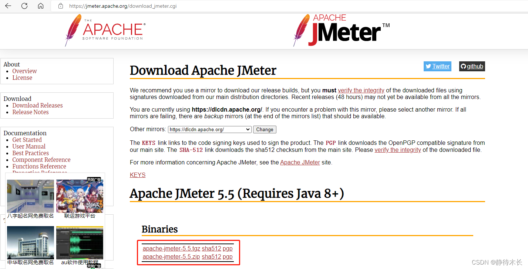Open the Apache JMeter site link
The image size is (528, 269).
[x=300, y=162]
